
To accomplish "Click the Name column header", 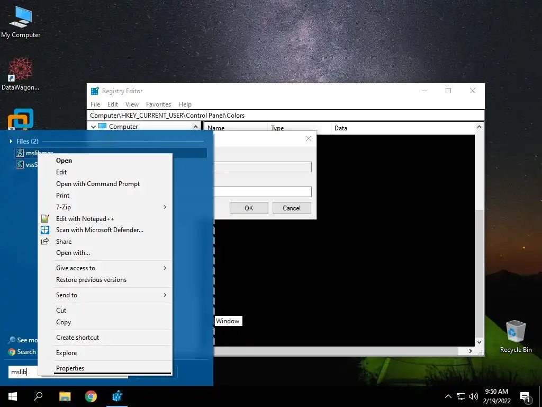I will pos(236,128).
